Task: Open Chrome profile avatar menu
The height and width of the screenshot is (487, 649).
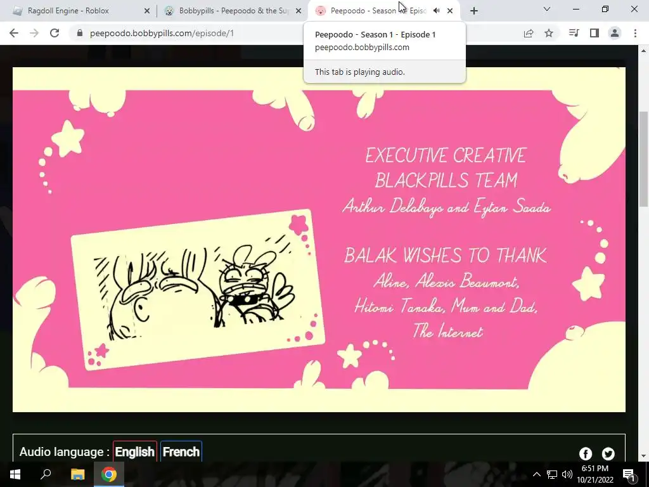Action: (x=615, y=33)
